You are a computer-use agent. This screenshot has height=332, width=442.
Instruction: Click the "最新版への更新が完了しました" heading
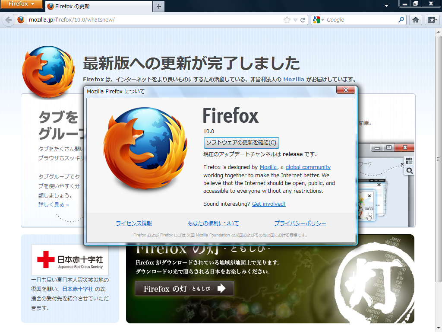tap(191, 63)
